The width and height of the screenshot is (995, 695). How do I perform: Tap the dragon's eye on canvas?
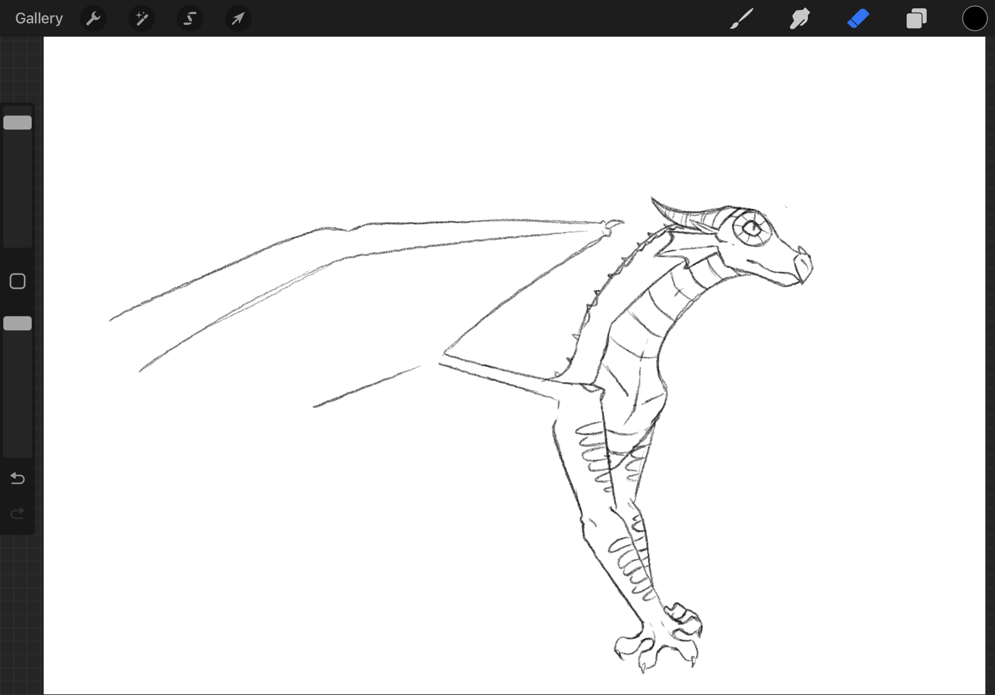coord(753,227)
